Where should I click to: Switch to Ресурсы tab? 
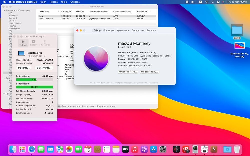click(151, 30)
